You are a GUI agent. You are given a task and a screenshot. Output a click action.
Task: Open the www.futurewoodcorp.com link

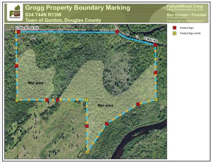(185, 10)
